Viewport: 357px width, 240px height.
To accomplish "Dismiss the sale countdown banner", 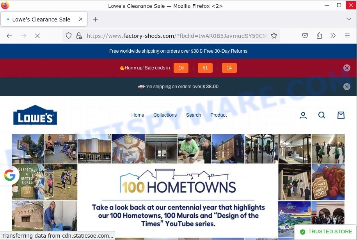I will coord(346,68).
